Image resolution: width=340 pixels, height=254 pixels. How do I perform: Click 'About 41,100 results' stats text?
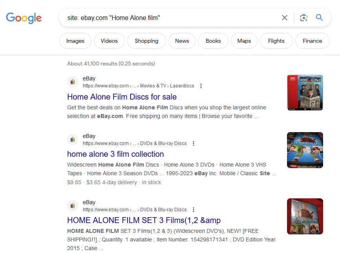point(111,63)
